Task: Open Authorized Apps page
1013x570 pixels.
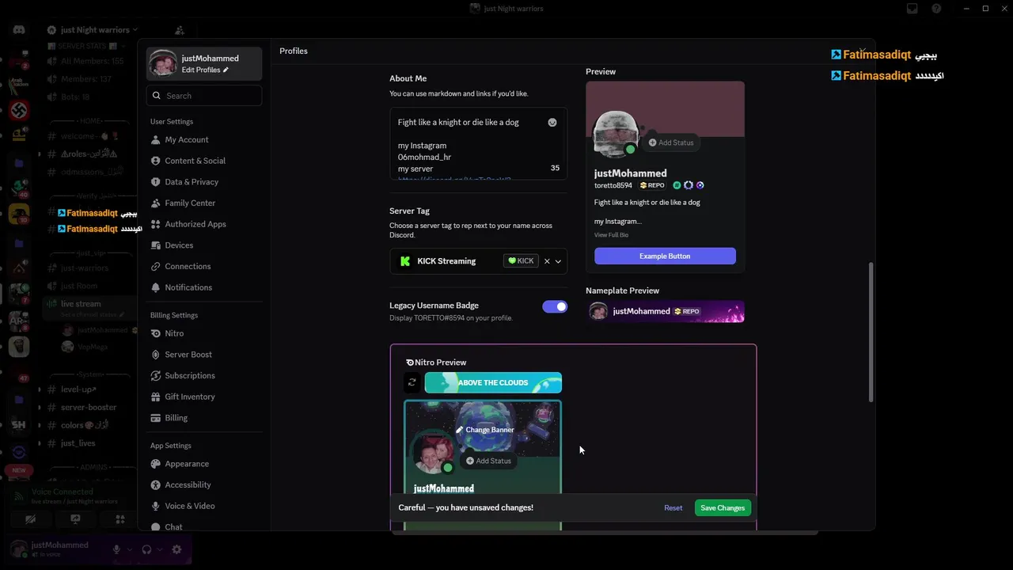Action: (x=203, y=224)
